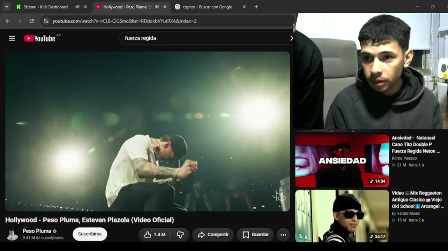Open the Peso Pluma channel avatar
Viewport: 448px width, 251px height.
13,234
